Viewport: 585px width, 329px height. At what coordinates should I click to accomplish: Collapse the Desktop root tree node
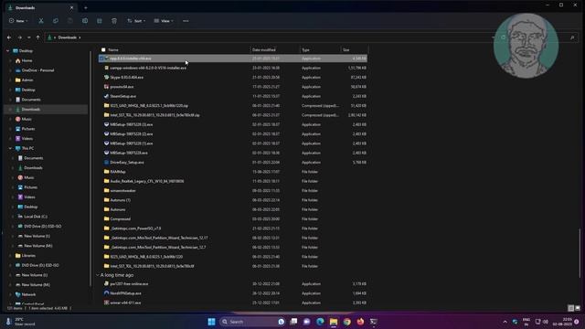pos(7,51)
